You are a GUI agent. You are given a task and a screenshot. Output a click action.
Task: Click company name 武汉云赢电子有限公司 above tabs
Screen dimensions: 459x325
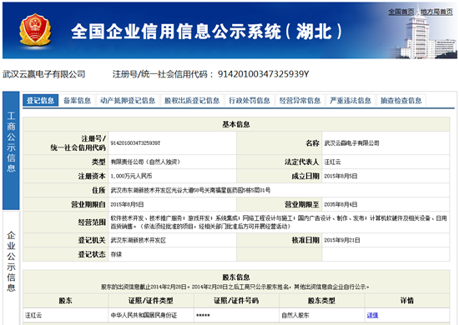[44, 74]
